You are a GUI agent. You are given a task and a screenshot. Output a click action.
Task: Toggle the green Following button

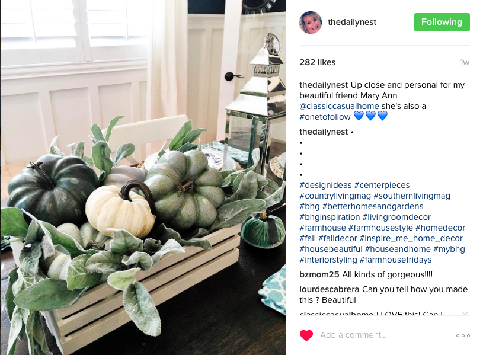click(x=442, y=22)
